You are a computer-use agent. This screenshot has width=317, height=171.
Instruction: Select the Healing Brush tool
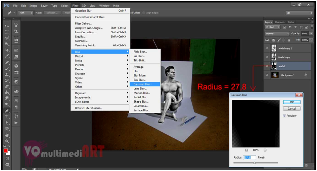(7, 62)
